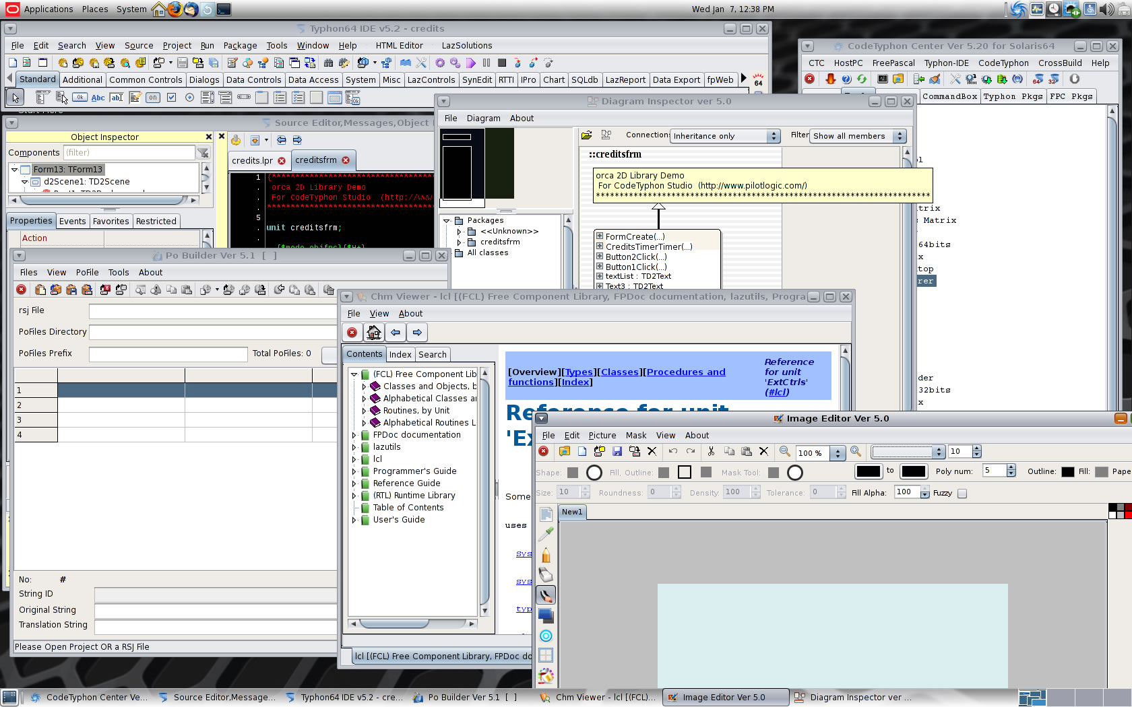
Task: Click the back arrow in Chm Viewer
Action: [x=396, y=333]
